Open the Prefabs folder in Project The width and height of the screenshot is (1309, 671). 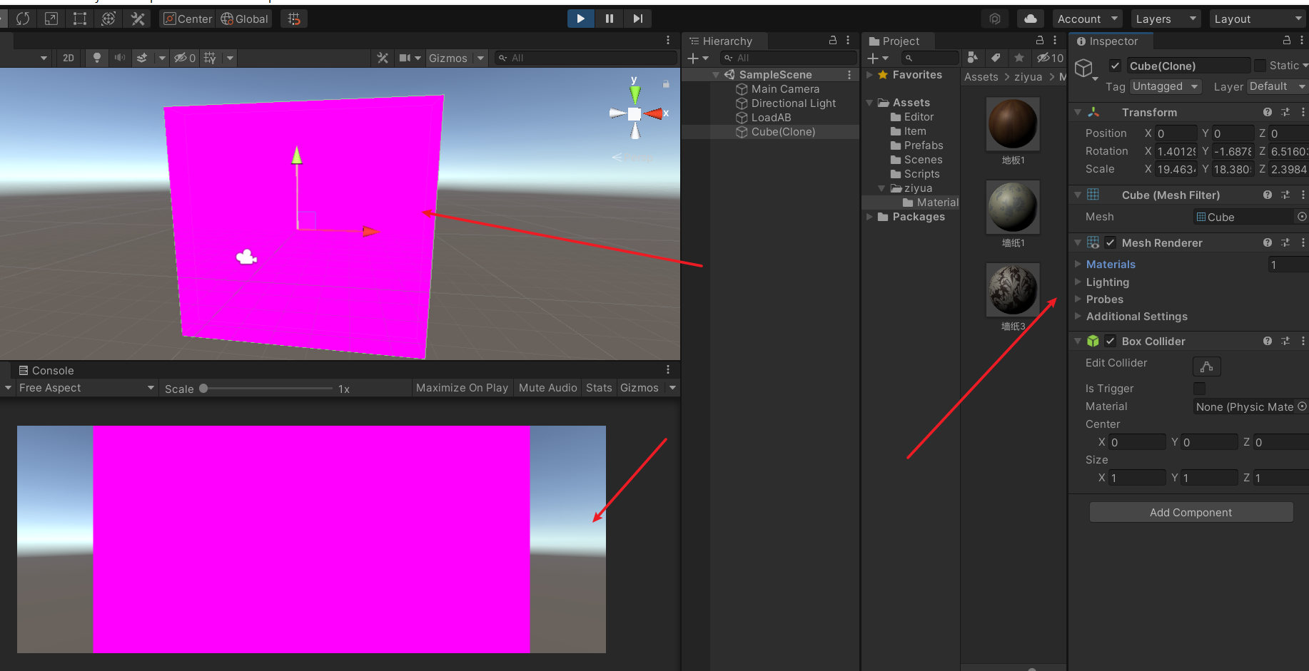coord(924,145)
